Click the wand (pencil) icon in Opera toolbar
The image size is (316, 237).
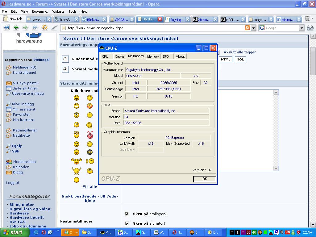[54, 27]
